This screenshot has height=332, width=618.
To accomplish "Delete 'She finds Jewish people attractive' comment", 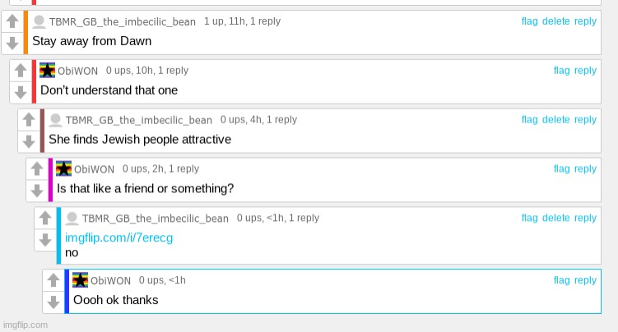I will click(555, 120).
